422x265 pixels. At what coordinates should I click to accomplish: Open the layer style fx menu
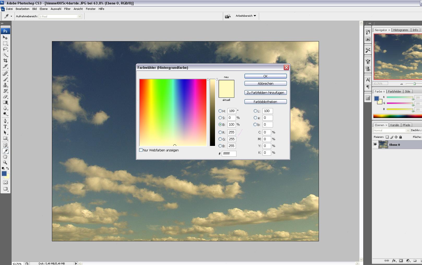point(394,261)
